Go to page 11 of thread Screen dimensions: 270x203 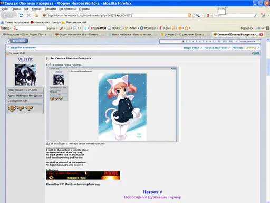tap(214, 41)
